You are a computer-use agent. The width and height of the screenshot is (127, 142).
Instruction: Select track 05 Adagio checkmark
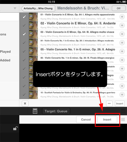[24, 51]
